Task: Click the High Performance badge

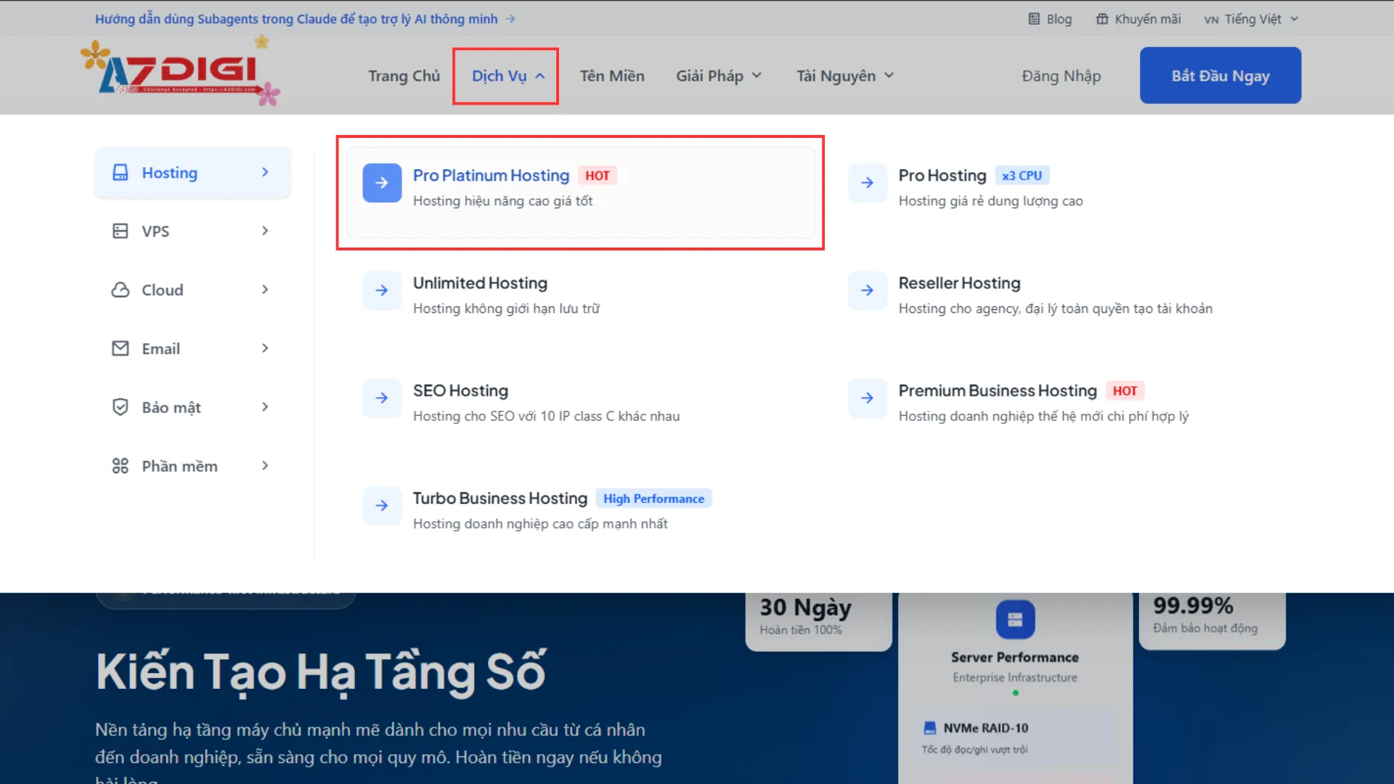Action: (x=653, y=499)
